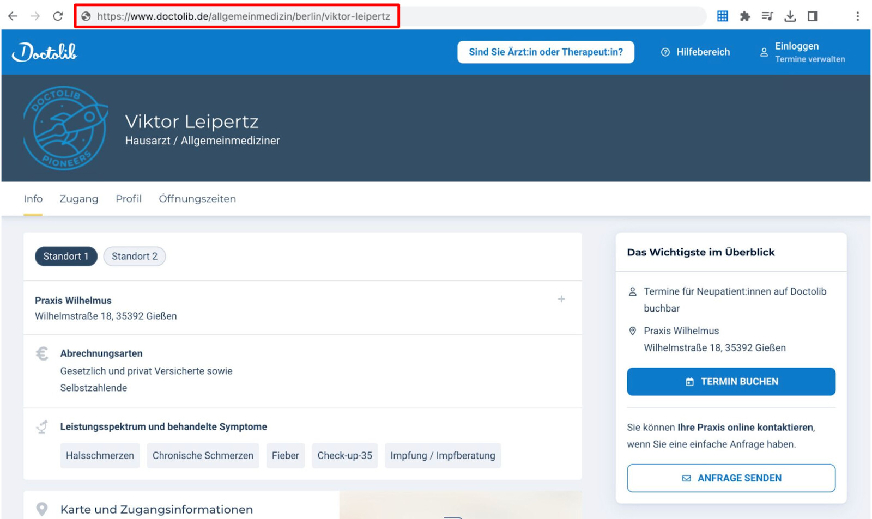Open the Doctolib Pioneers profile badge
Screen dimensions: 872x519
(65, 128)
